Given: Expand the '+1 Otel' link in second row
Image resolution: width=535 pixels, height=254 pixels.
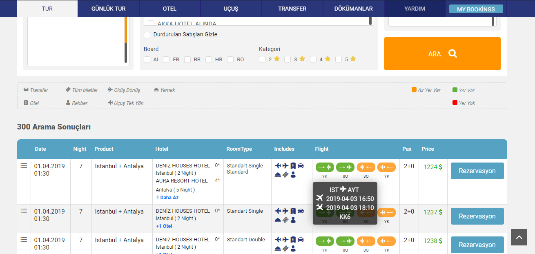Looking at the screenshot, I should (x=164, y=226).
